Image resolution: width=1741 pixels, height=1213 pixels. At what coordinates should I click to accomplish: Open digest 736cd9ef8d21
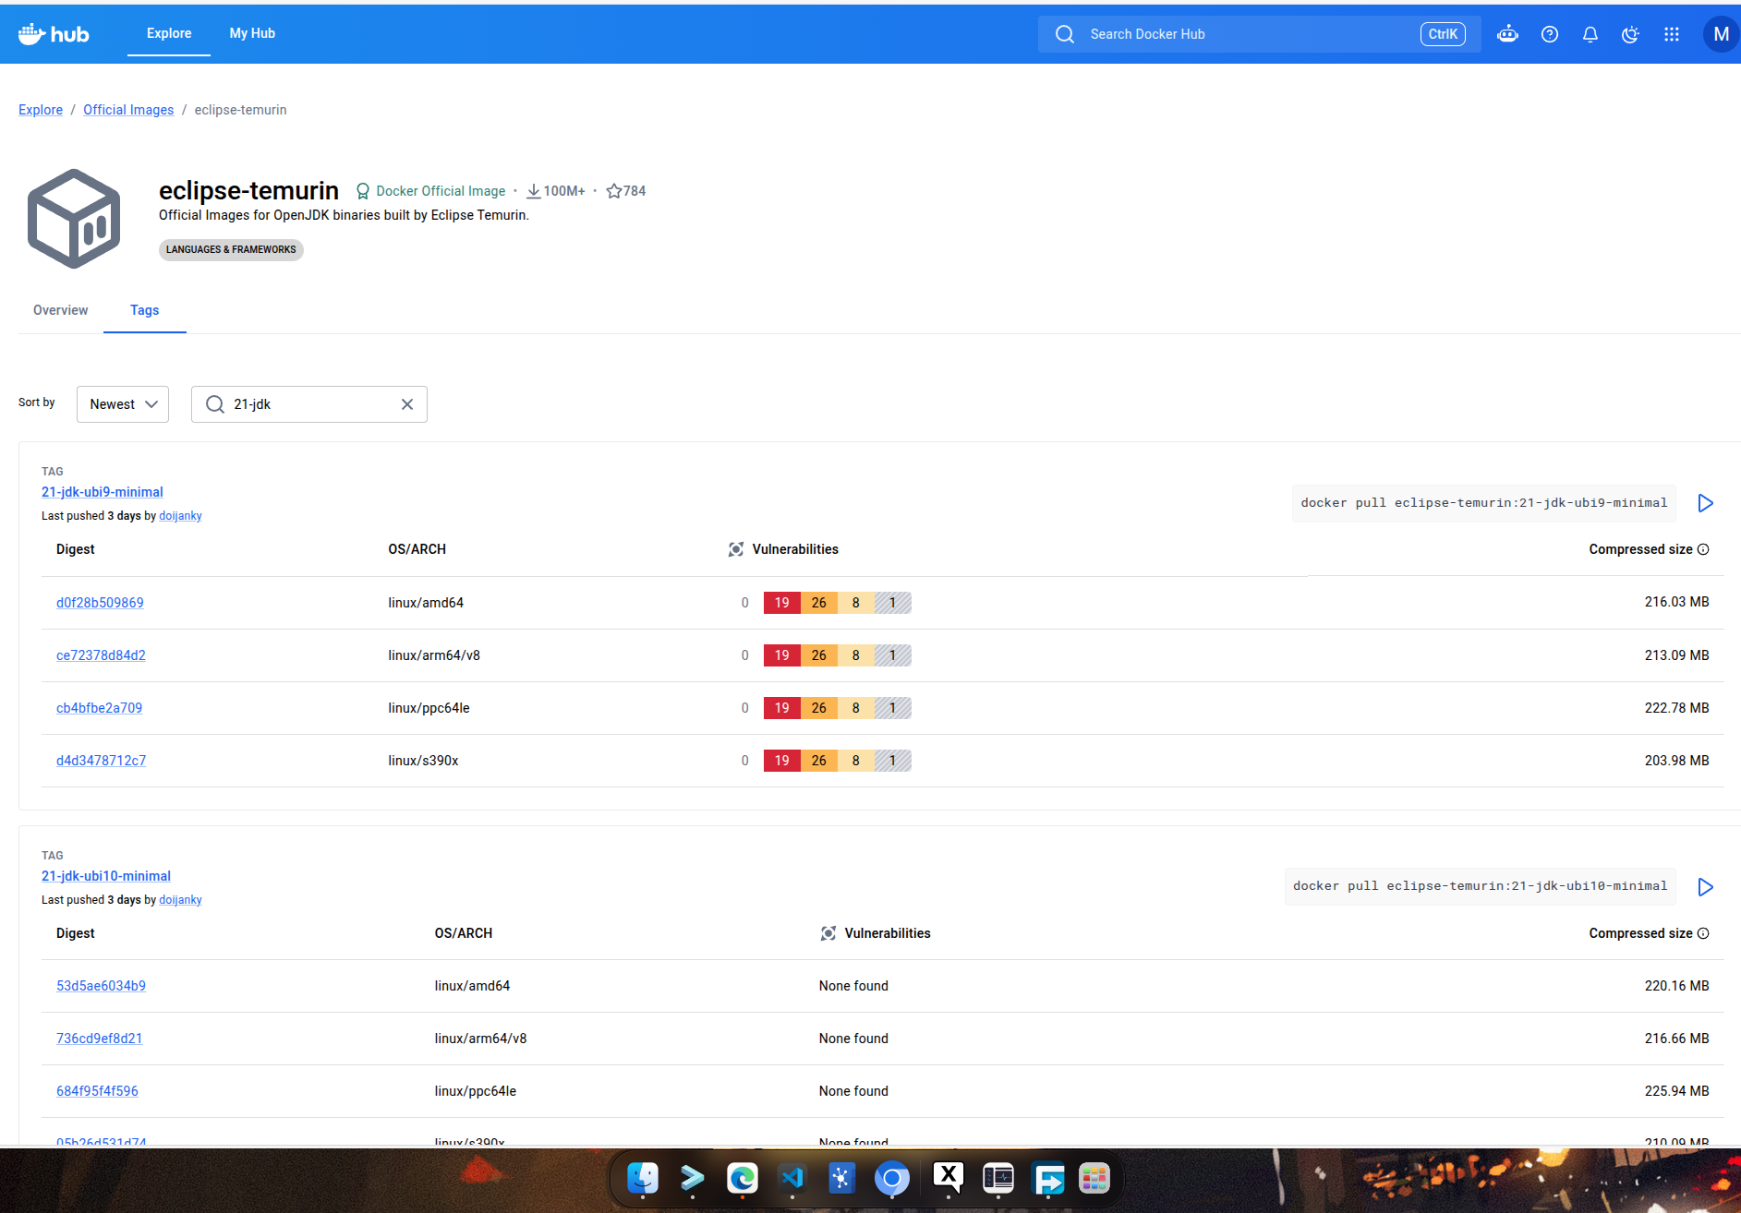click(x=99, y=1039)
